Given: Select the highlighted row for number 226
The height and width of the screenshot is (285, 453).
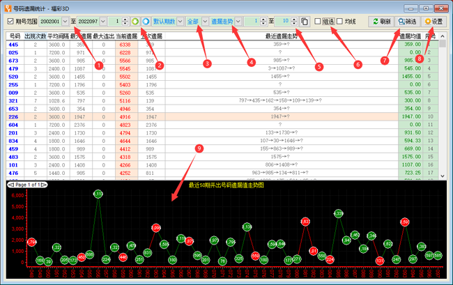Looking at the screenshot, I should click(x=222, y=116).
